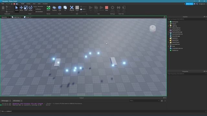Toggle the Collisions checkbox
207x116 pixels.
[34, 9]
